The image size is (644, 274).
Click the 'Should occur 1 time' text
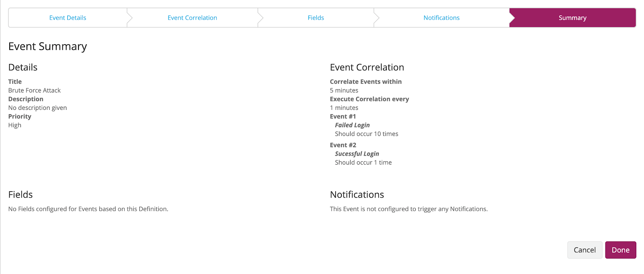click(363, 163)
